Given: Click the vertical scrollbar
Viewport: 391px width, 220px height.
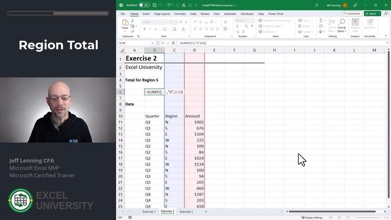Looking at the screenshot, I should [x=389, y=125].
